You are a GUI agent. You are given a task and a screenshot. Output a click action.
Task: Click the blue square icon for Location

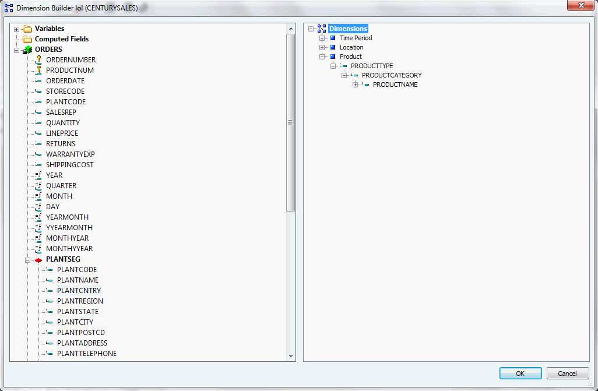coord(333,47)
